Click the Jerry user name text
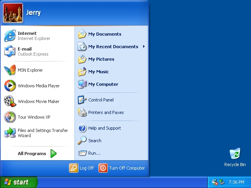 [x=33, y=13]
